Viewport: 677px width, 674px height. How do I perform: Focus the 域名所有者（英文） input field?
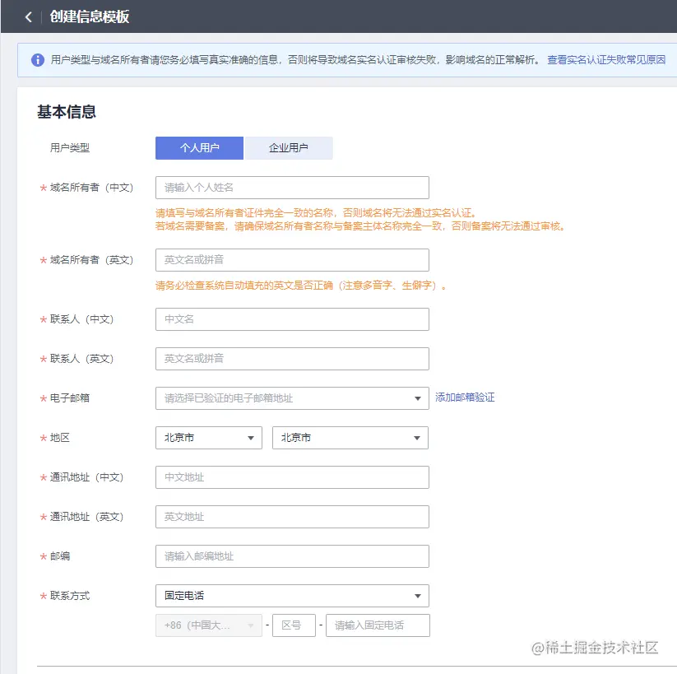point(292,260)
